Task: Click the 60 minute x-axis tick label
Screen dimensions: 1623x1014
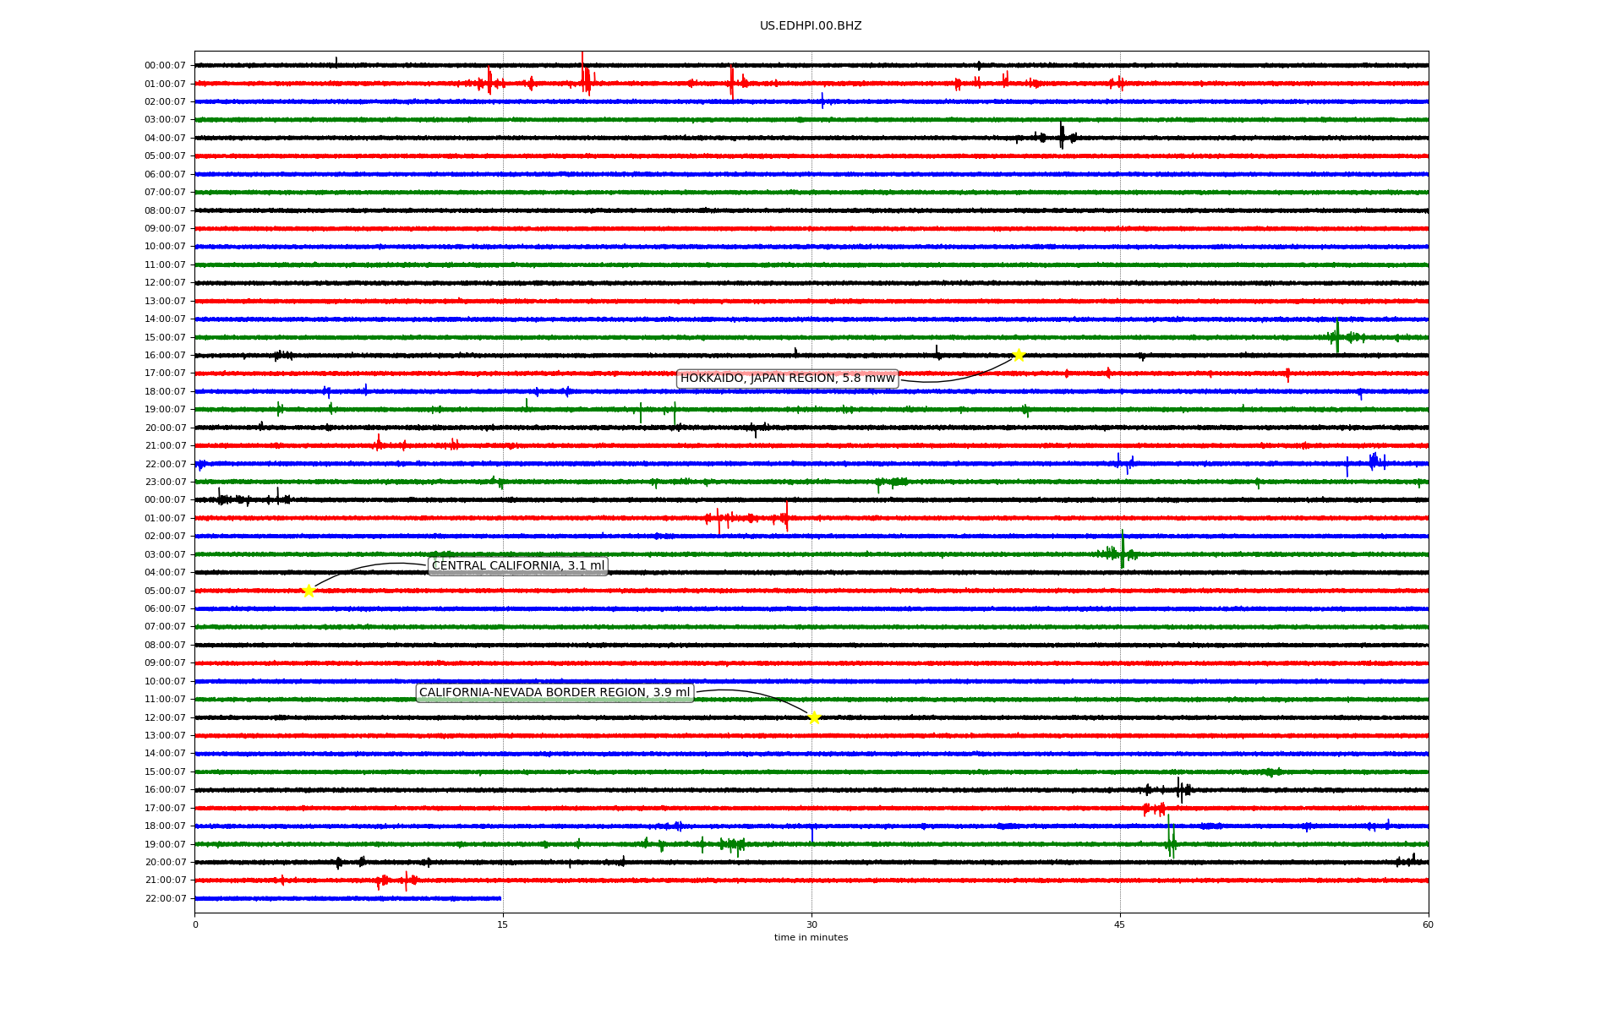Action: pyautogui.click(x=1428, y=924)
